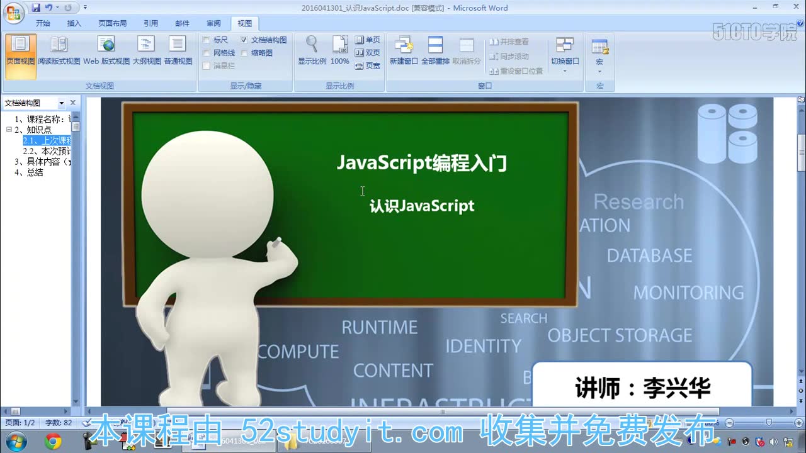Screen dimensions: 806x453
Task: Open the undo history dropdown arrow
Action: [57, 8]
